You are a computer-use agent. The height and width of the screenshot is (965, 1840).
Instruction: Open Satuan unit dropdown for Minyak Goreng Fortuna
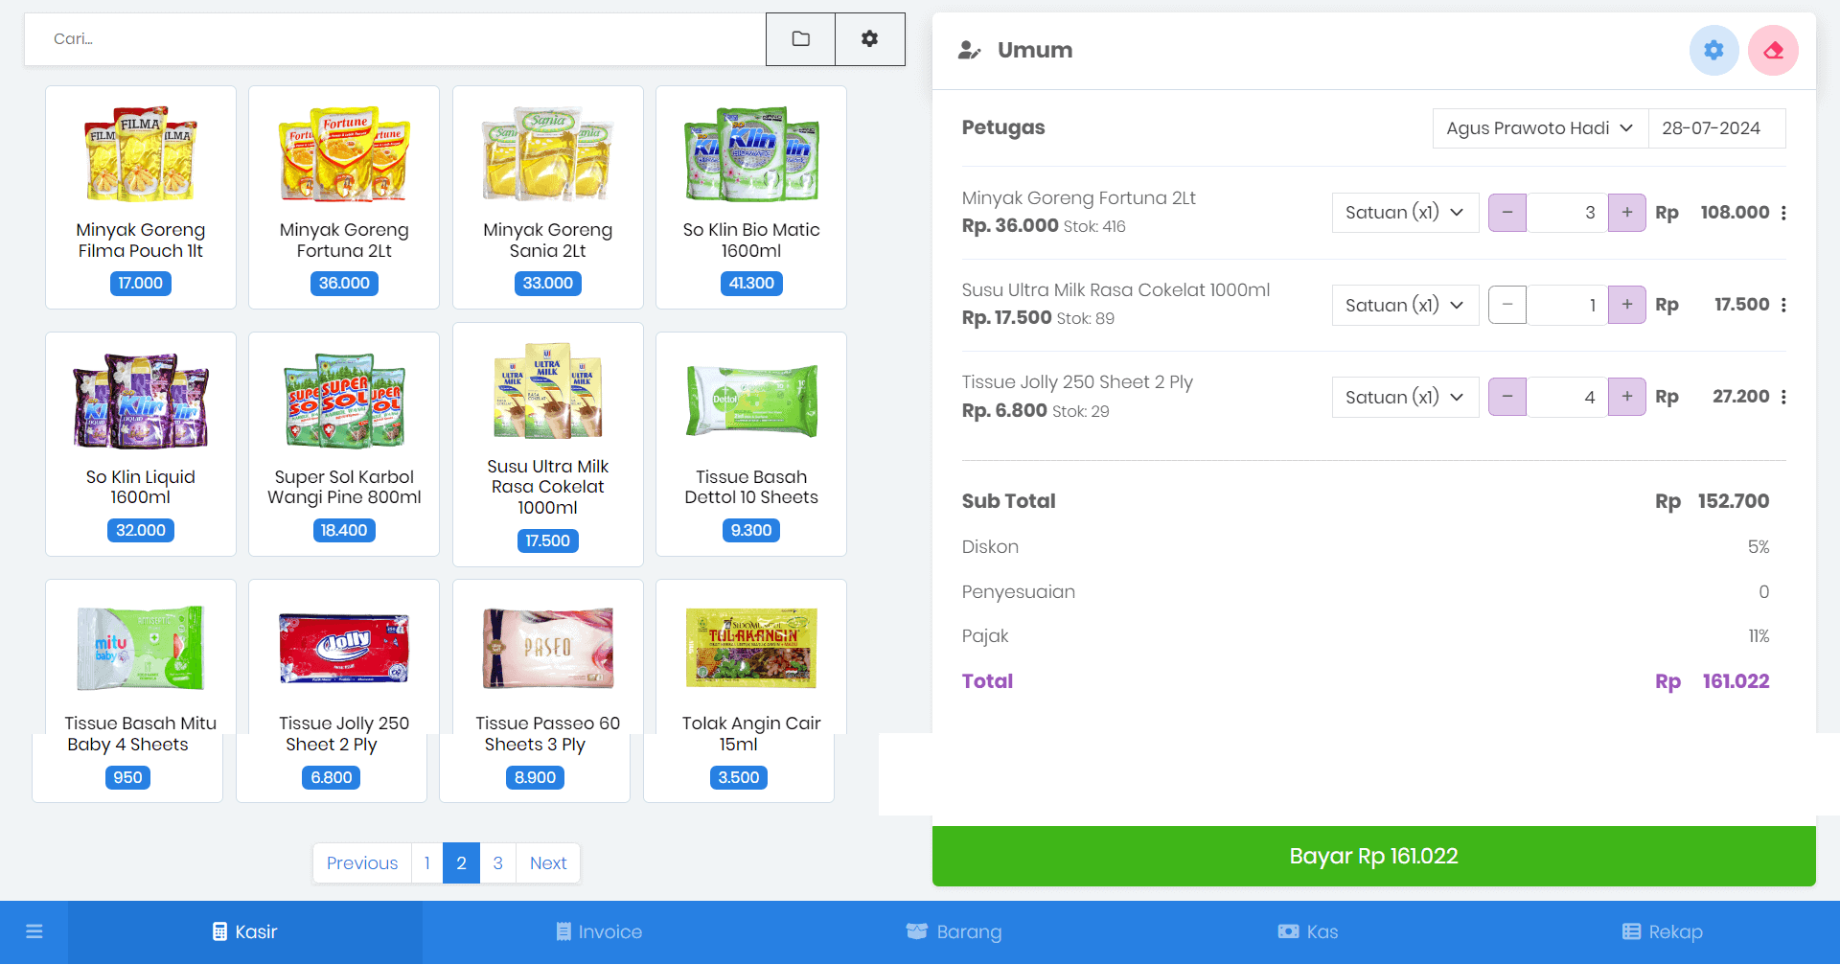click(x=1405, y=213)
